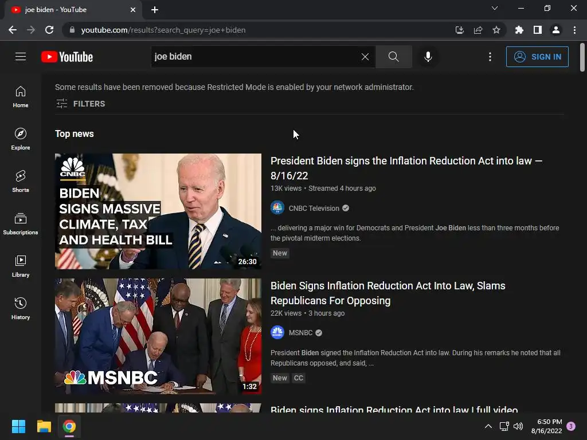
Task: Reload the page with the refresh icon
Action: [49, 30]
